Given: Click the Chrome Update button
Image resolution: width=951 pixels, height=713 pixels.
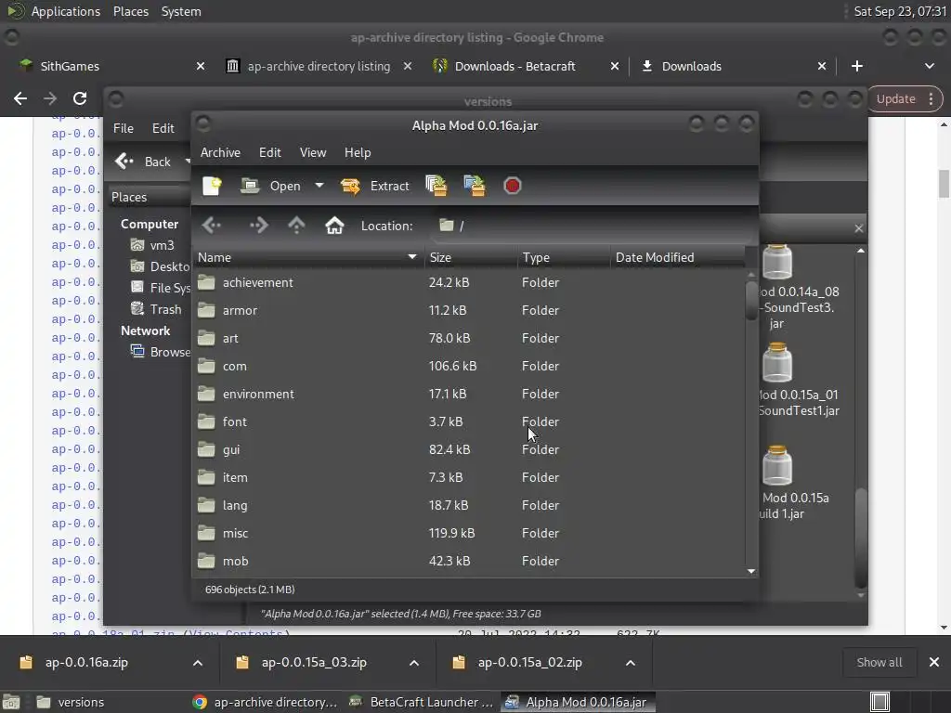Looking at the screenshot, I should [895, 98].
